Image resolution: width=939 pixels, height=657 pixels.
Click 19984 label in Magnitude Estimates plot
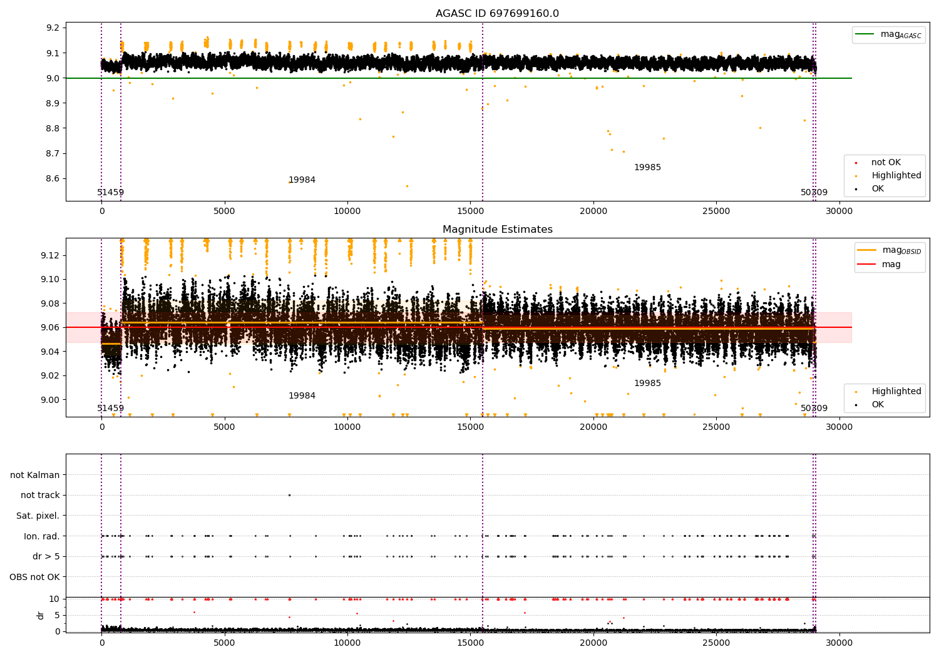pos(302,396)
